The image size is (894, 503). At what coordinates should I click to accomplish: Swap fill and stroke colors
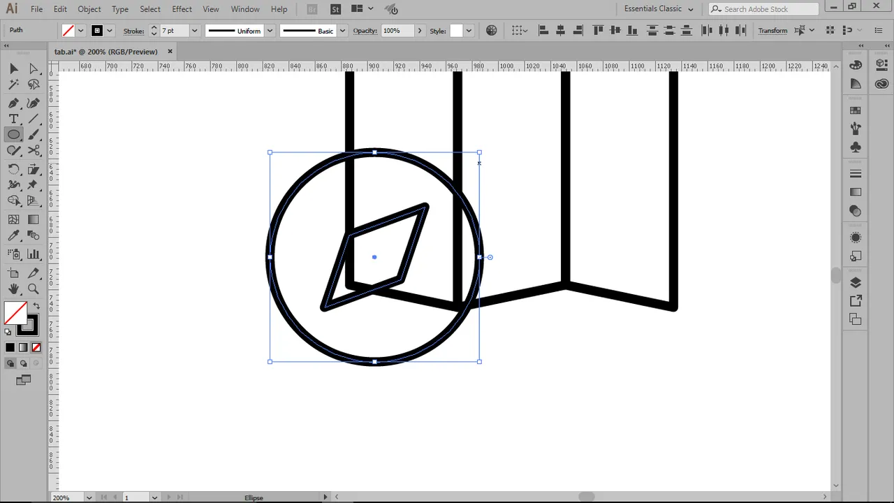click(36, 306)
